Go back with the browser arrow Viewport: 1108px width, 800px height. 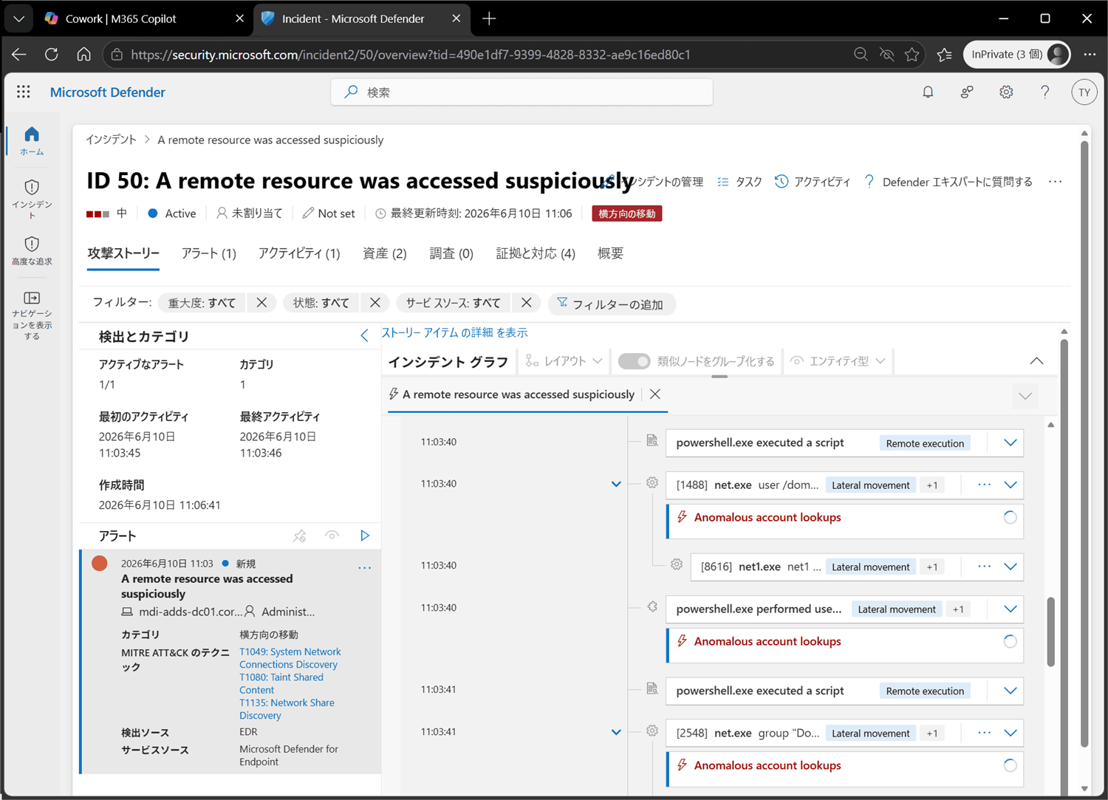pos(19,55)
